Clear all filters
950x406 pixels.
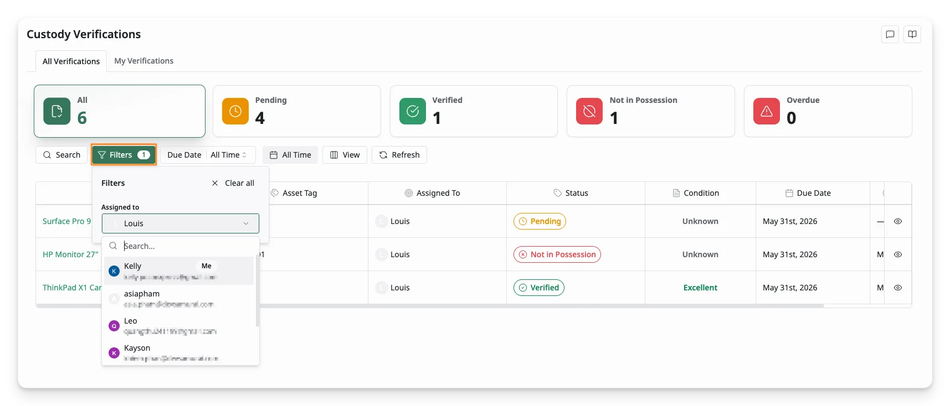[233, 183]
